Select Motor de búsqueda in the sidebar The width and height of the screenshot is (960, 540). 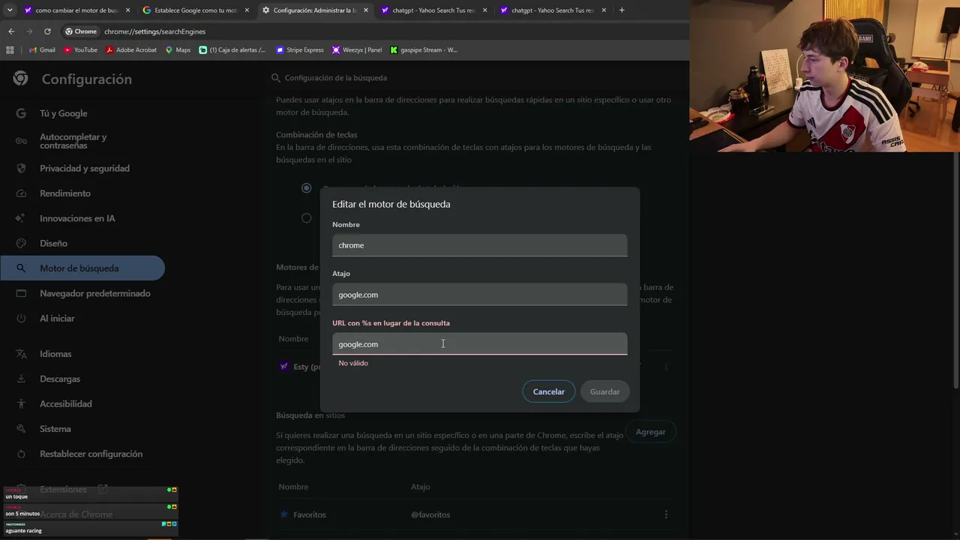tap(82, 268)
